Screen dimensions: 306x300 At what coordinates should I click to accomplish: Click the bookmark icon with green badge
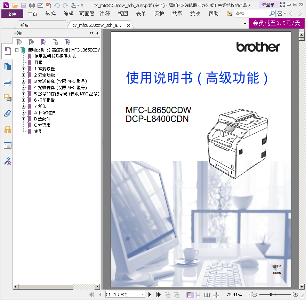68,42
